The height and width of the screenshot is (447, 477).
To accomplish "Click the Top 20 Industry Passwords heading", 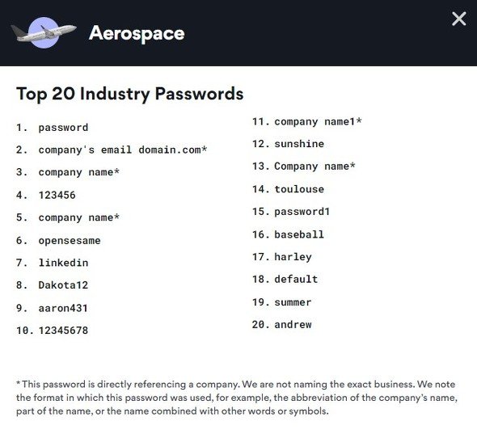I will pyautogui.click(x=130, y=94).
